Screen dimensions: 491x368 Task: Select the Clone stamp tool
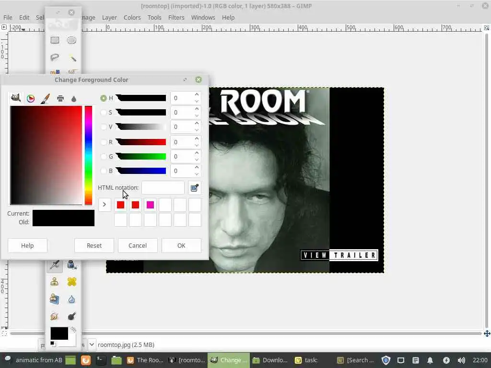coord(55,282)
